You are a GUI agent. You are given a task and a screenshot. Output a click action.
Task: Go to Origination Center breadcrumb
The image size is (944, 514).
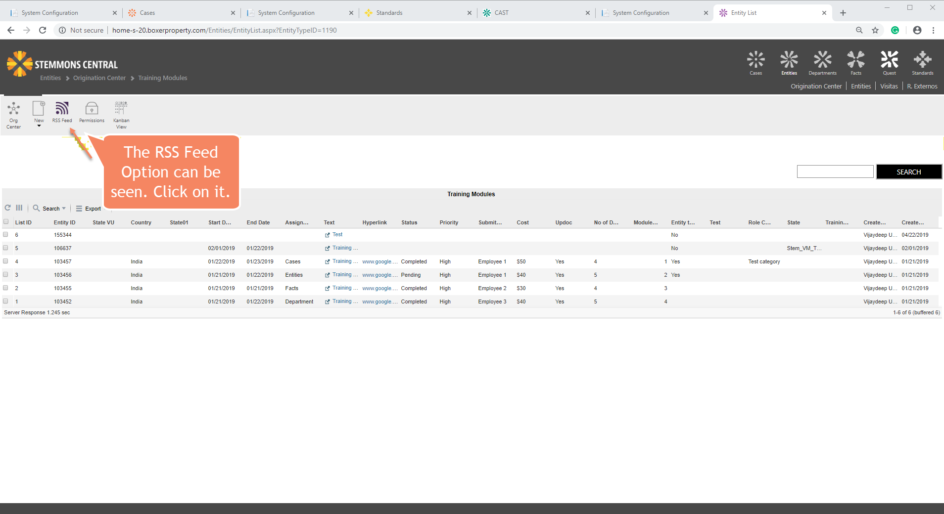99,78
